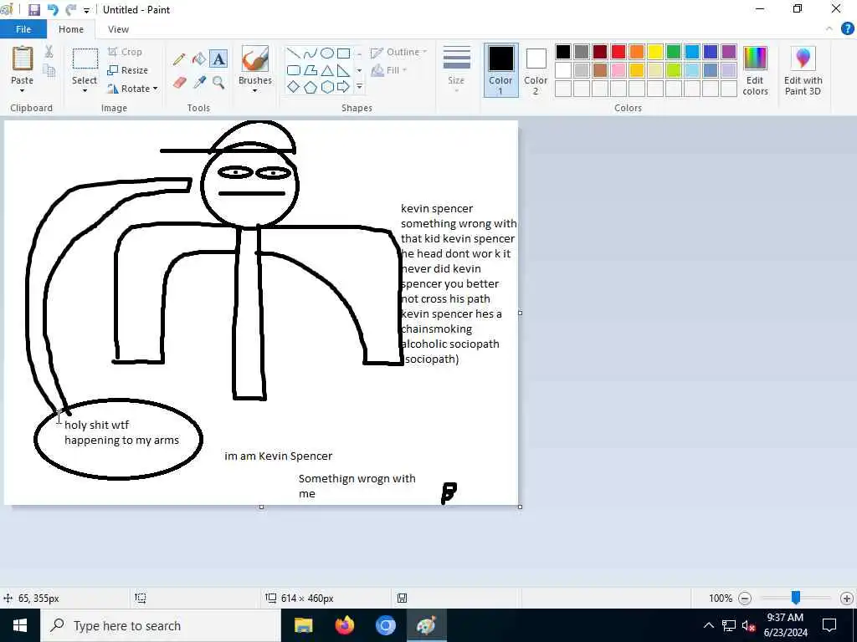
Task: Open the File menu
Action: [x=23, y=29]
